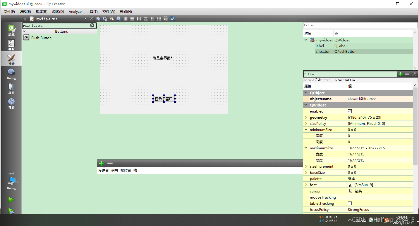This screenshot has height=226, width=419.
Task: Click the object inspector Filter field
Action: (360, 25)
